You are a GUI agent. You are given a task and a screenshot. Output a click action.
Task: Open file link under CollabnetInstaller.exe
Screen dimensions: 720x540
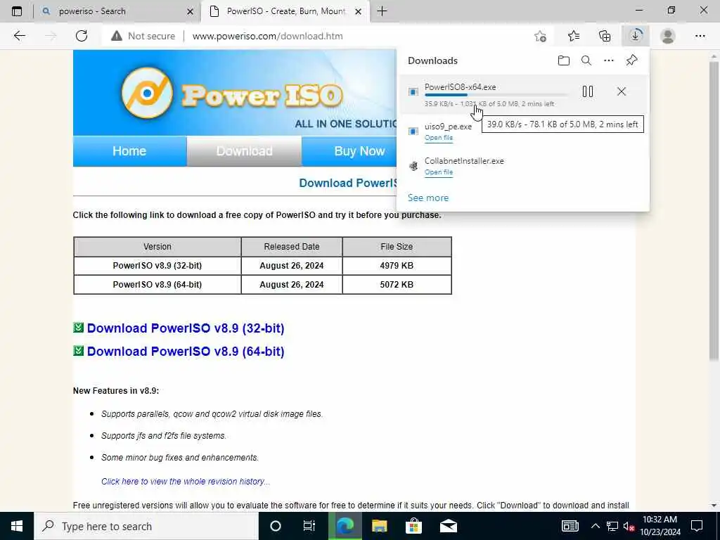pos(439,172)
